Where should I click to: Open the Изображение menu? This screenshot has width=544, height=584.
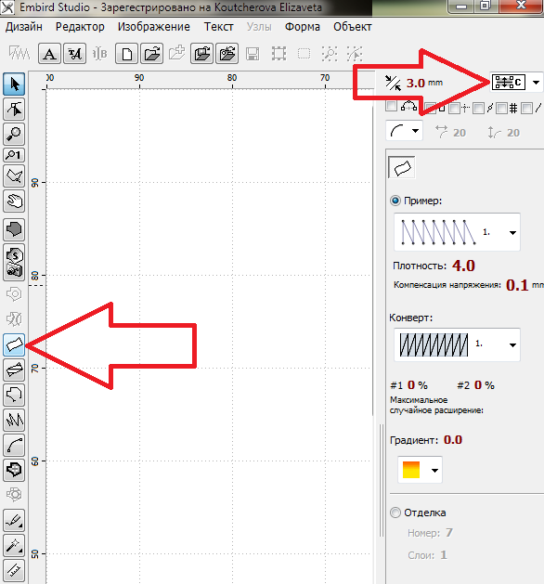click(x=154, y=27)
